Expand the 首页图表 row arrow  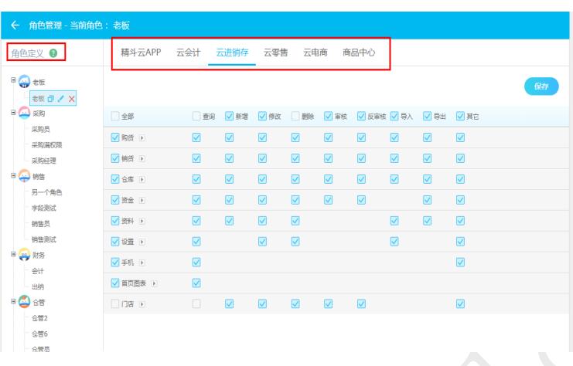coord(155,283)
